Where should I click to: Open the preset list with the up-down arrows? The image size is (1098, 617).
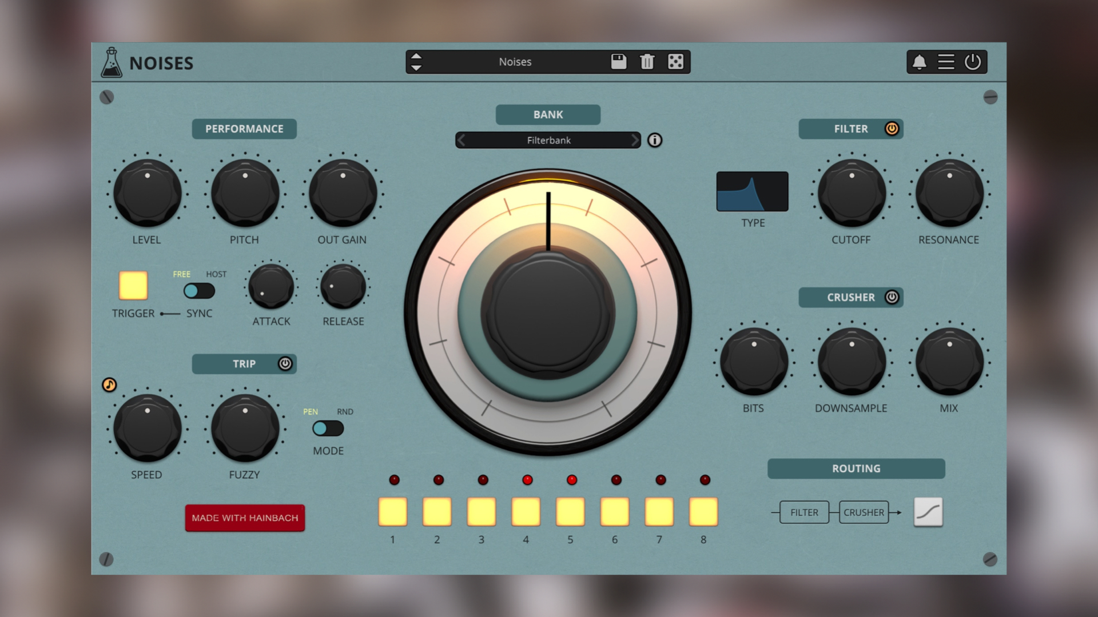(x=417, y=62)
